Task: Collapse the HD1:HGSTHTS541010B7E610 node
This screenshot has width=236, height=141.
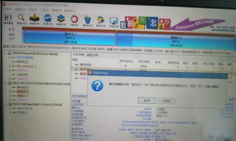Action: 5,83
